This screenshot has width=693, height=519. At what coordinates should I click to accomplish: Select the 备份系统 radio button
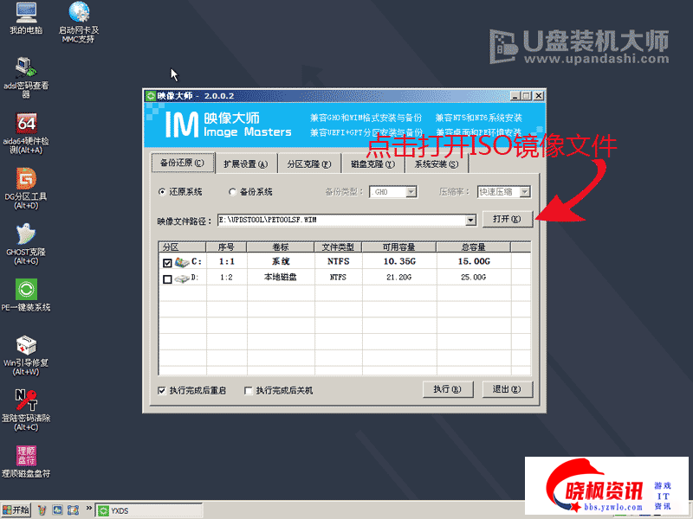pos(231,192)
